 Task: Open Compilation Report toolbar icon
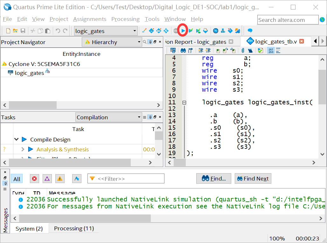205,31
